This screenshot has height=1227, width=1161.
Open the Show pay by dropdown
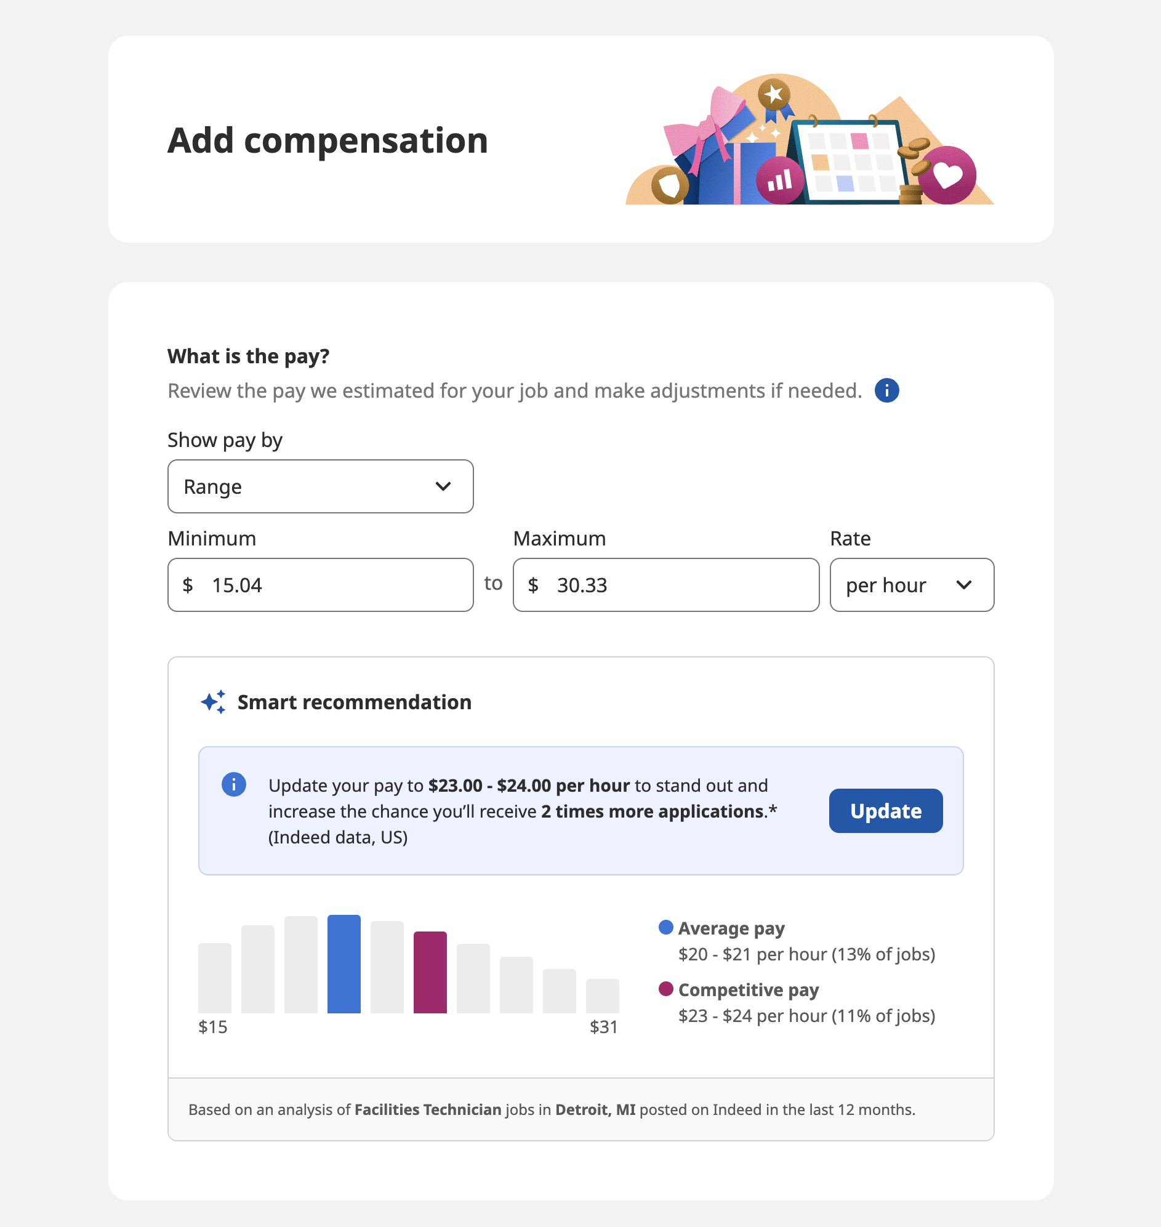tap(319, 486)
